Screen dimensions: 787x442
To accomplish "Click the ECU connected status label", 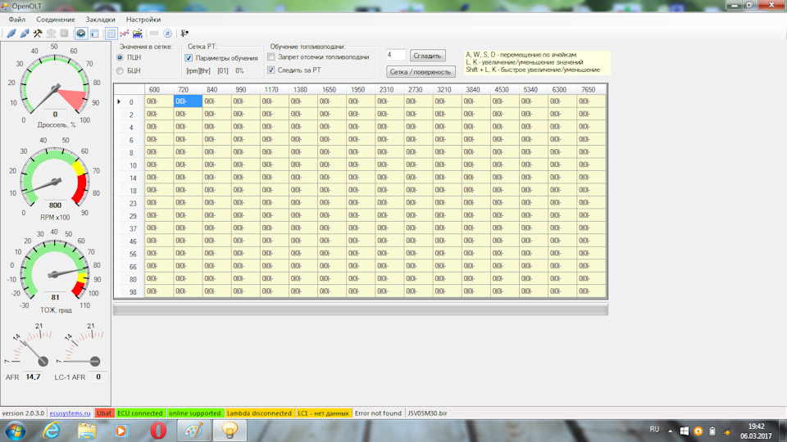I will pos(140,413).
